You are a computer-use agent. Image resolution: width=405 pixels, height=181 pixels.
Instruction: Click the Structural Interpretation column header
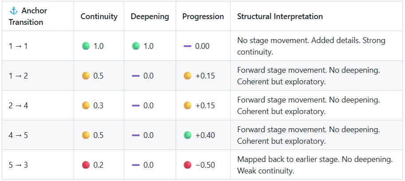coord(280,16)
